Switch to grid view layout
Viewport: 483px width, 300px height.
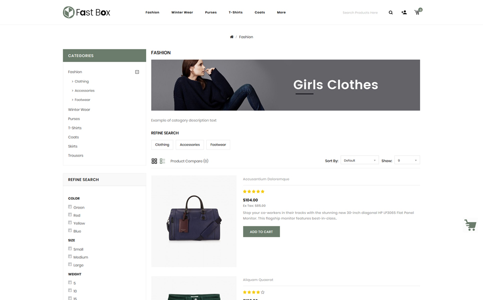point(154,161)
